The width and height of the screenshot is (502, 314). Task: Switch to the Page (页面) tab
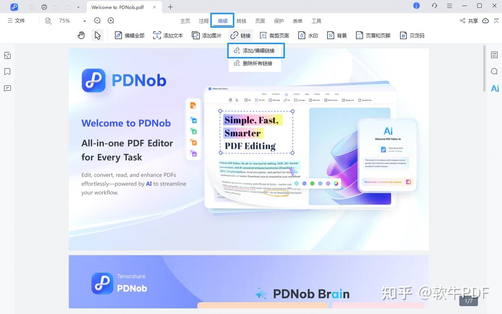[260, 21]
